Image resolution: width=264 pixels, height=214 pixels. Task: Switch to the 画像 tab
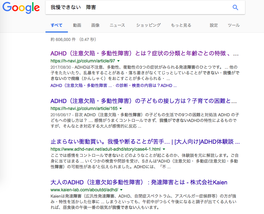95,25
